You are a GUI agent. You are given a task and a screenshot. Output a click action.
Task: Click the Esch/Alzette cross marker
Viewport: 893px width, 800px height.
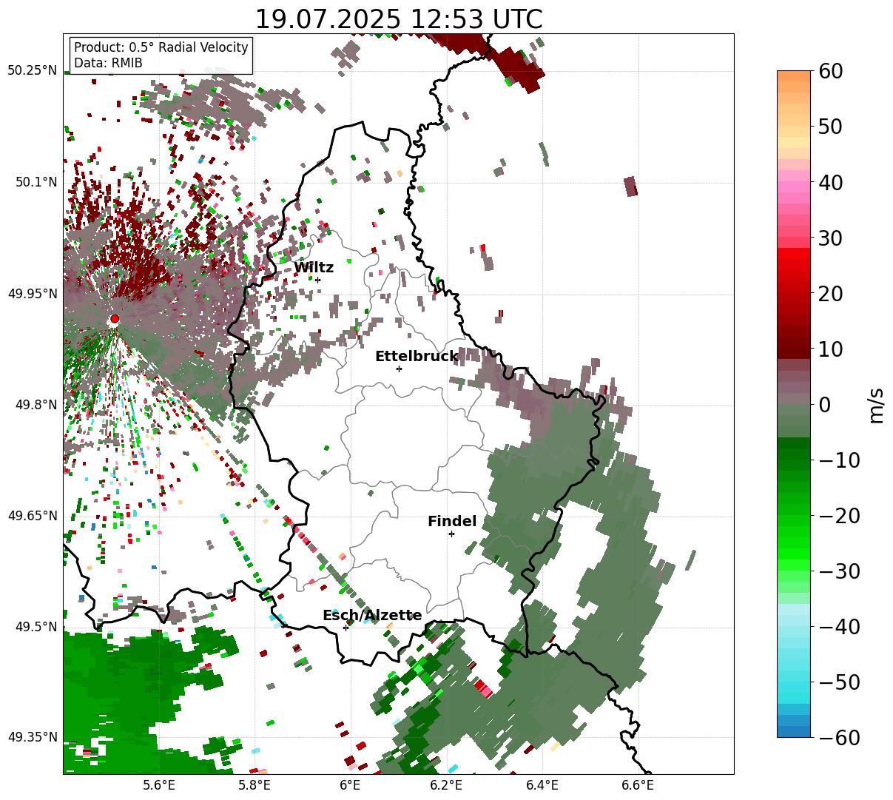pyautogui.click(x=346, y=628)
